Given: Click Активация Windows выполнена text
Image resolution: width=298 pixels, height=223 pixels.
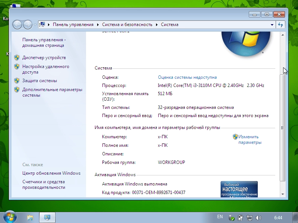Looking at the screenshot, I should (x=134, y=184).
